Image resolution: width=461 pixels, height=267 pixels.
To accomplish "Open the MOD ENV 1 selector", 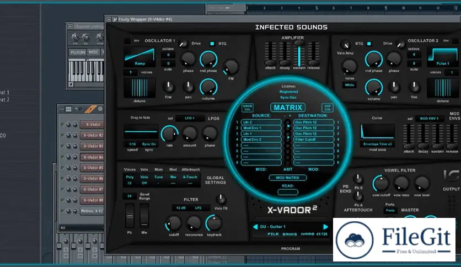I will pyautogui.click(x=429, y=119).
